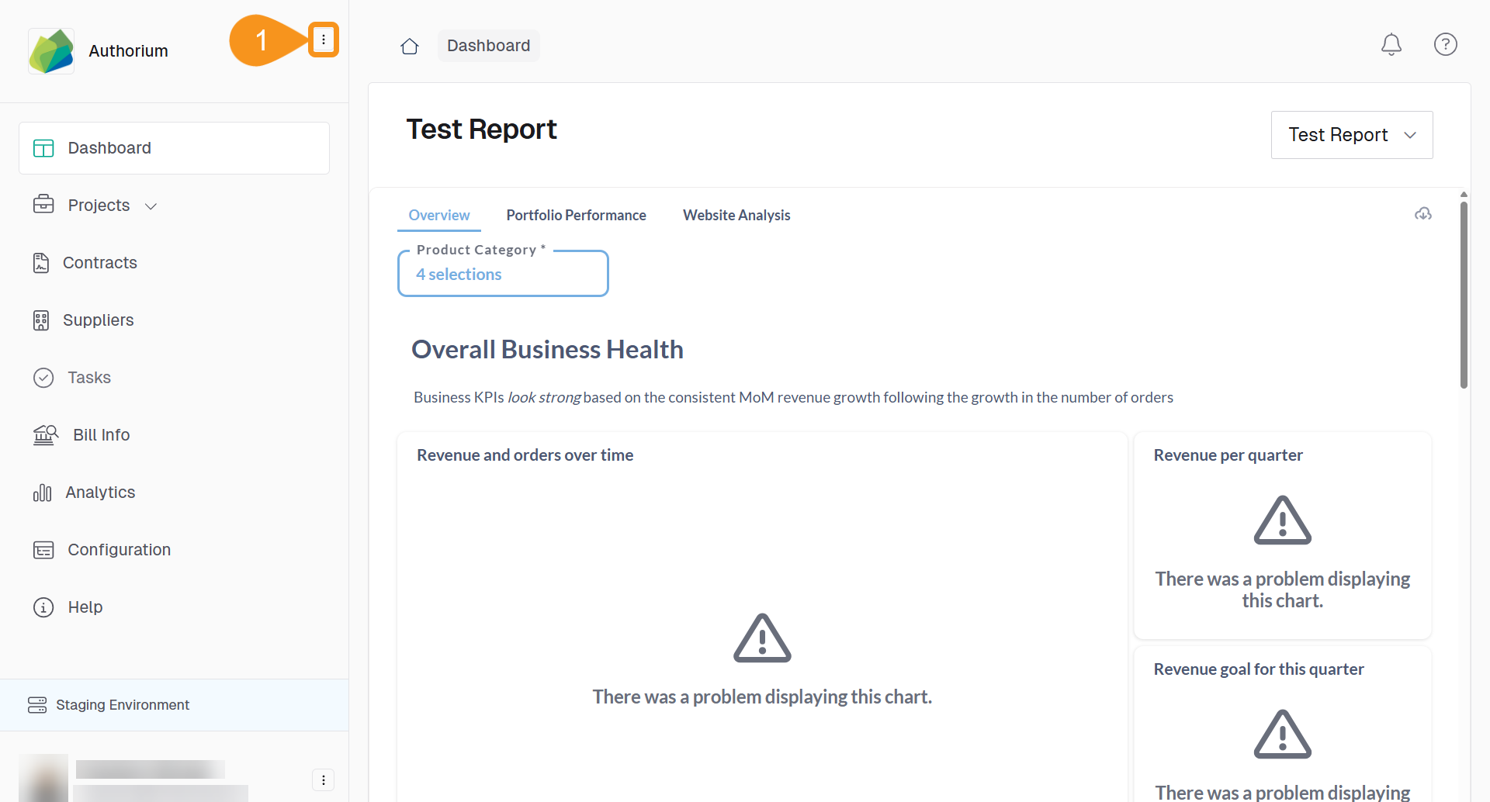This screenshot has height=802, width=1490.
Task: Click the report vertical scrollbar
Action: point(1463,295)
